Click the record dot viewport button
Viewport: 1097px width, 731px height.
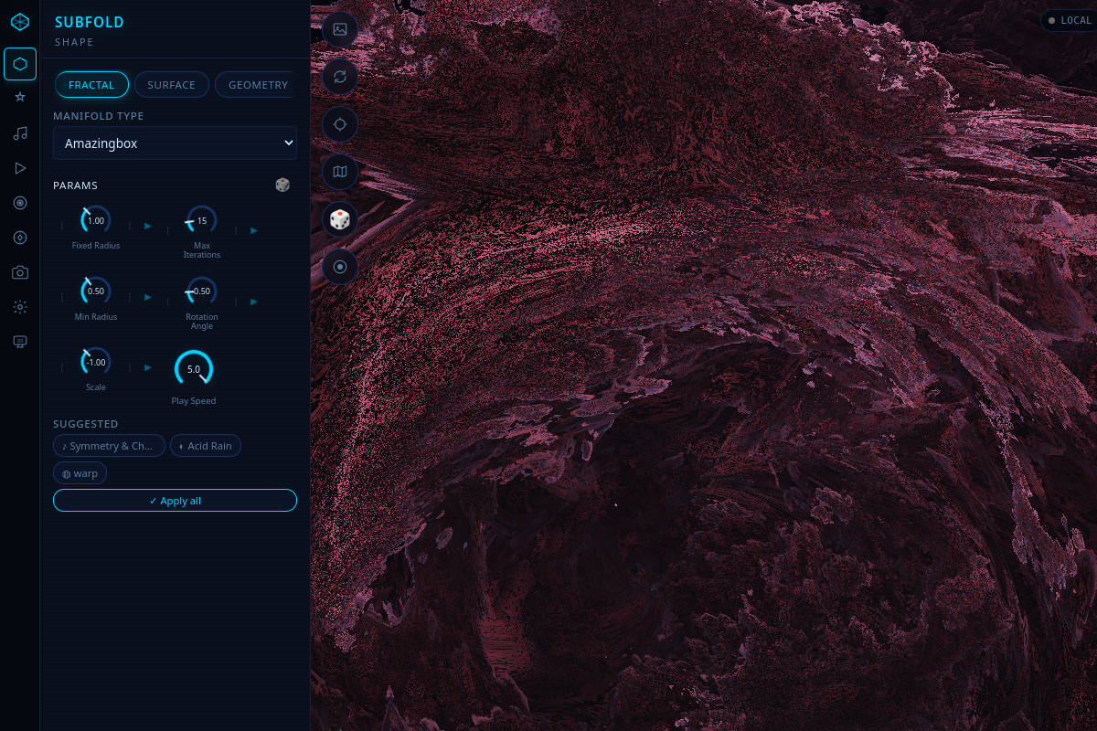pyautogui.click(x=340, y=267)
